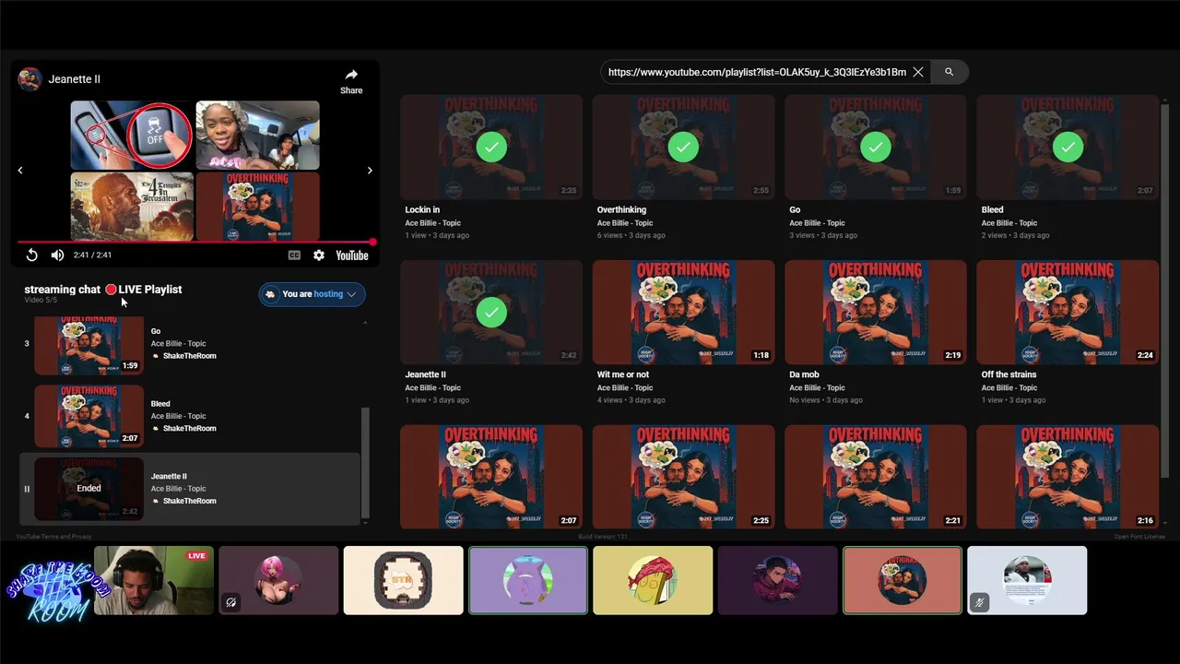This screenshot has height=664, width=1180.
Task: Select the bottom-row video lasting 2:16
Action: pyautogui.click(x=1068, y=477)
